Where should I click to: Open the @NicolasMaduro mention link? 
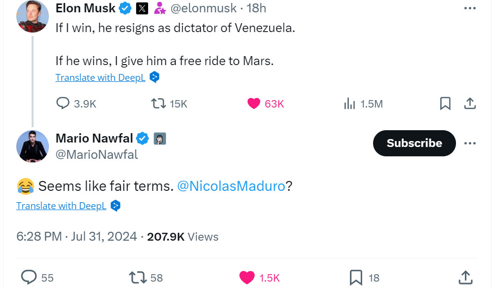coord(230,186)
